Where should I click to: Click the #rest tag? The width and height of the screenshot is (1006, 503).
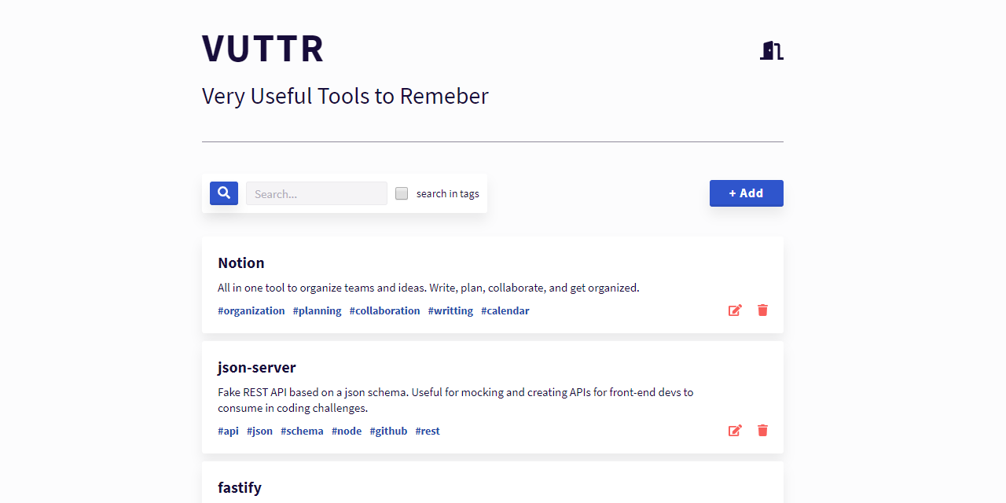428,431
